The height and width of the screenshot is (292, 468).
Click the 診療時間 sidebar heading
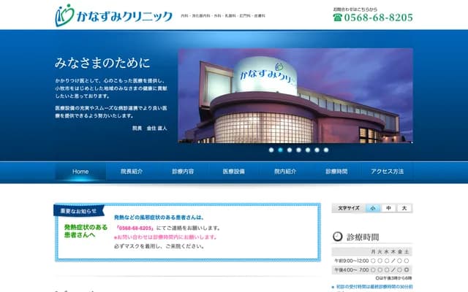(x=363, y=237)
